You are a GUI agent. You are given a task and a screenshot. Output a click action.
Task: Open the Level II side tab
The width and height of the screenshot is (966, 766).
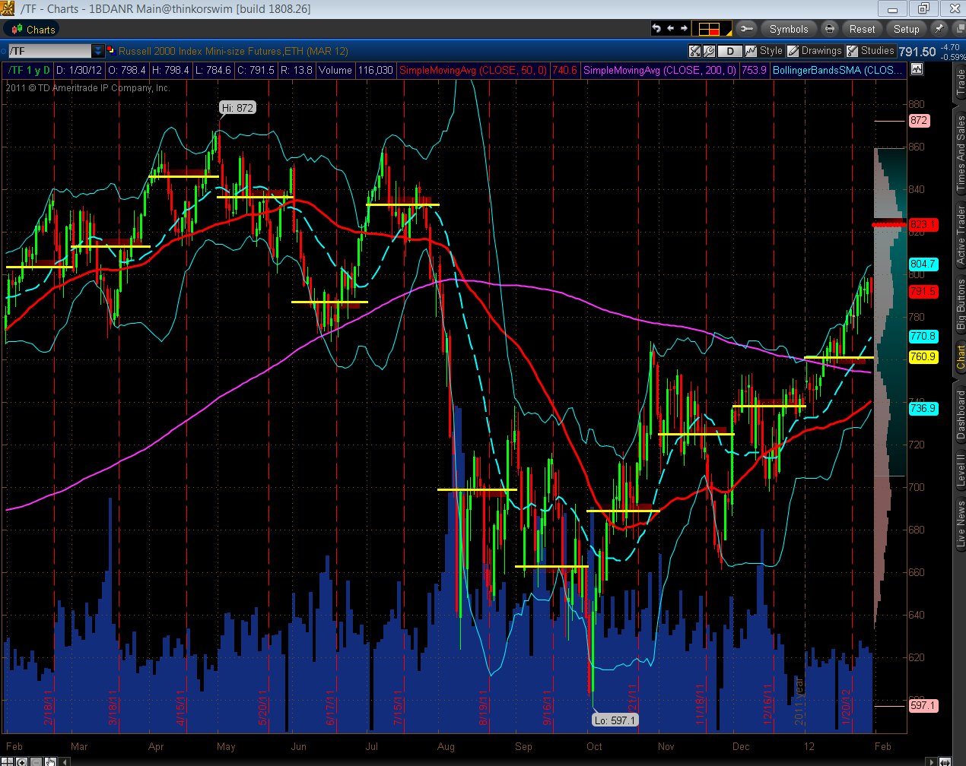point(960,470)
